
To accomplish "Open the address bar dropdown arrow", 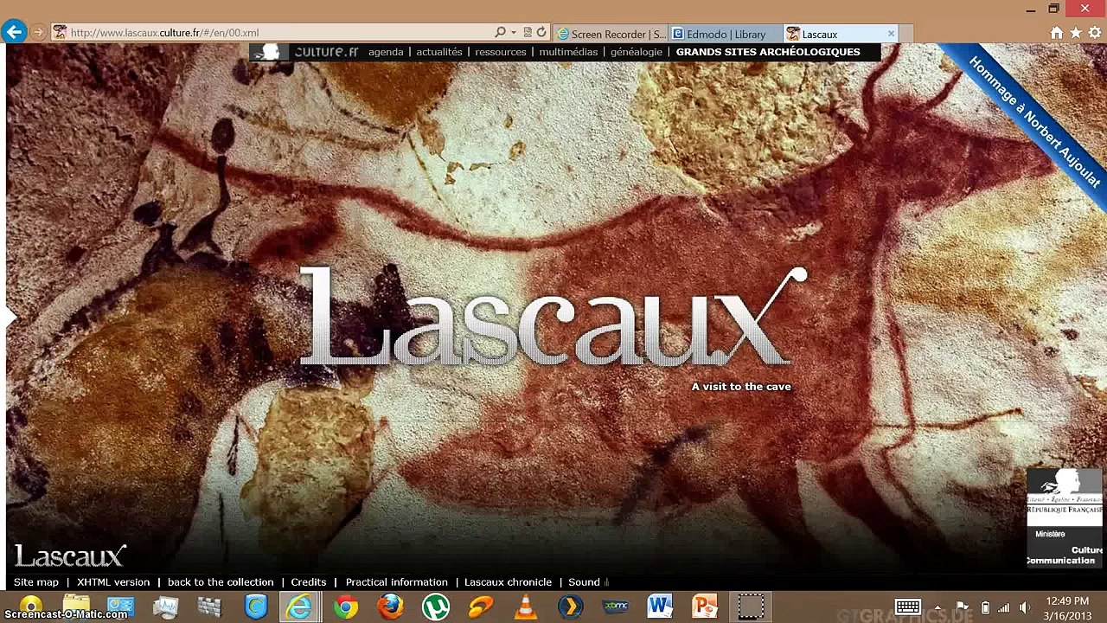I will [514, 33].
